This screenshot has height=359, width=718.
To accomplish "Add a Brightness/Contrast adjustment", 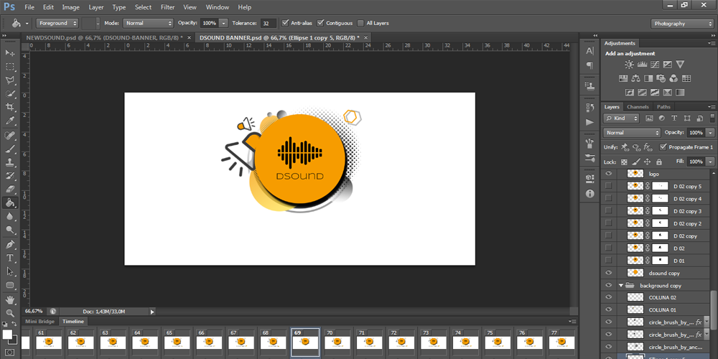I will [630, 65].
